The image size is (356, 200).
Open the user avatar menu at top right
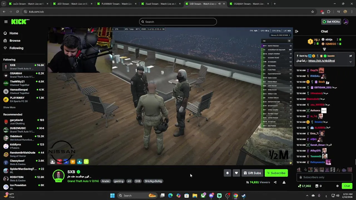click(346, 22)
